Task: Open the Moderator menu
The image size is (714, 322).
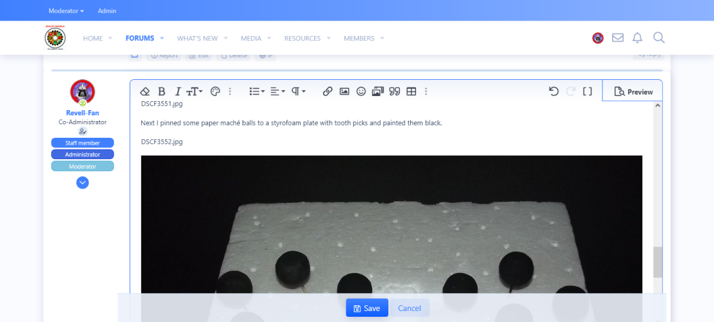Action: click(66, 10)
